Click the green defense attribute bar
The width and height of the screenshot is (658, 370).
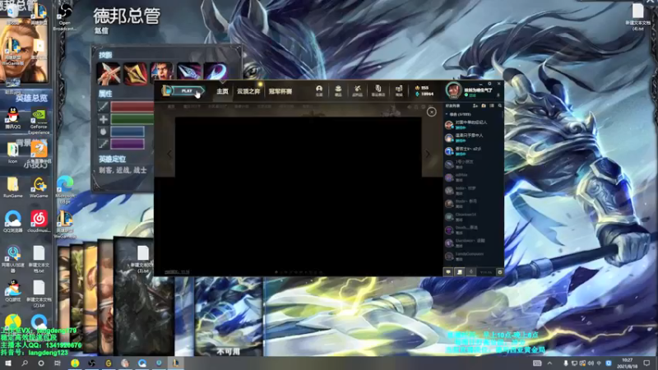(132, 119)
